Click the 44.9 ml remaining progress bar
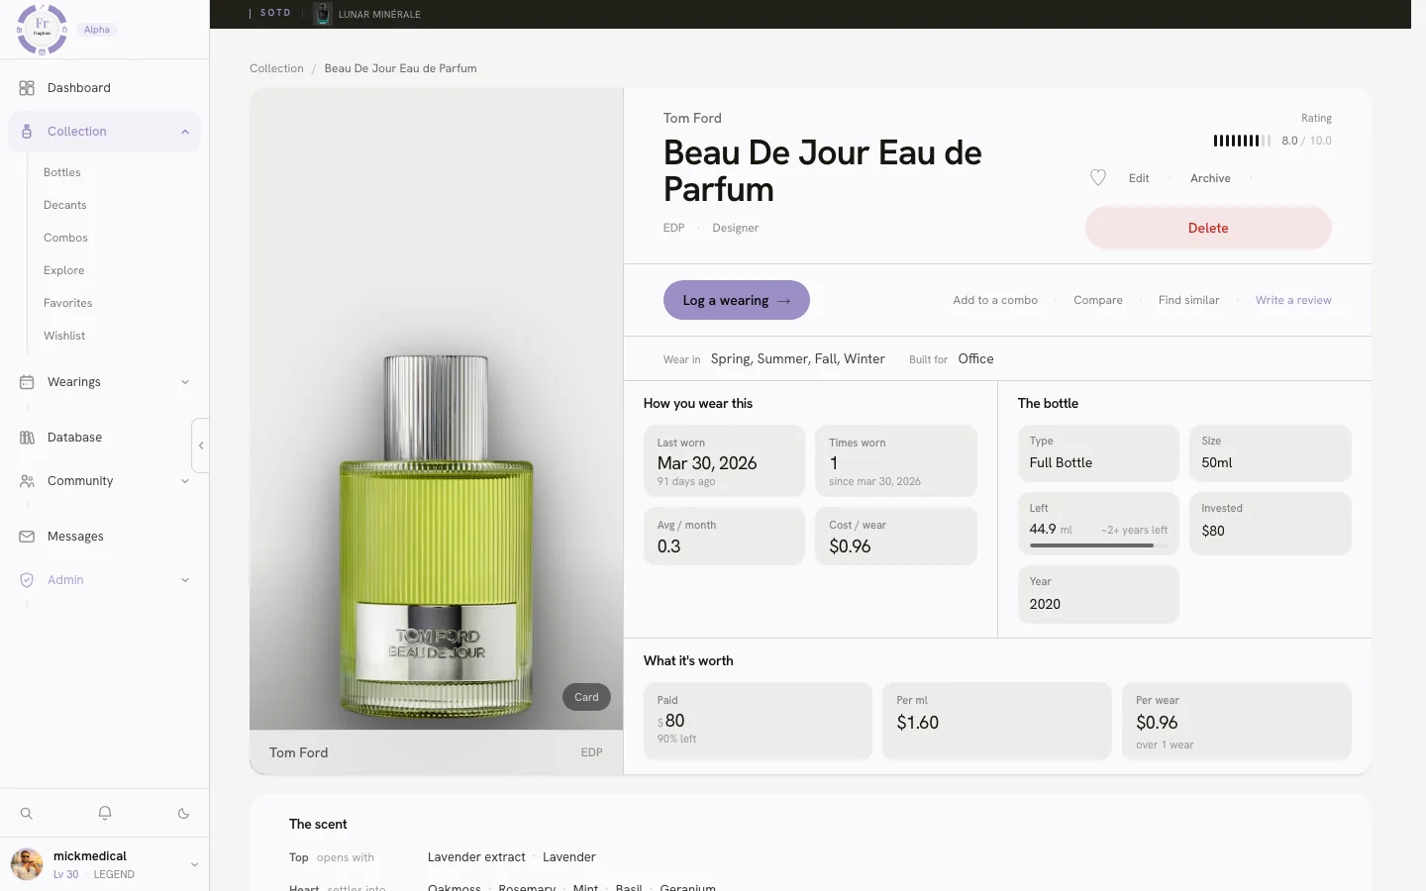 [x=1098, y=545]
